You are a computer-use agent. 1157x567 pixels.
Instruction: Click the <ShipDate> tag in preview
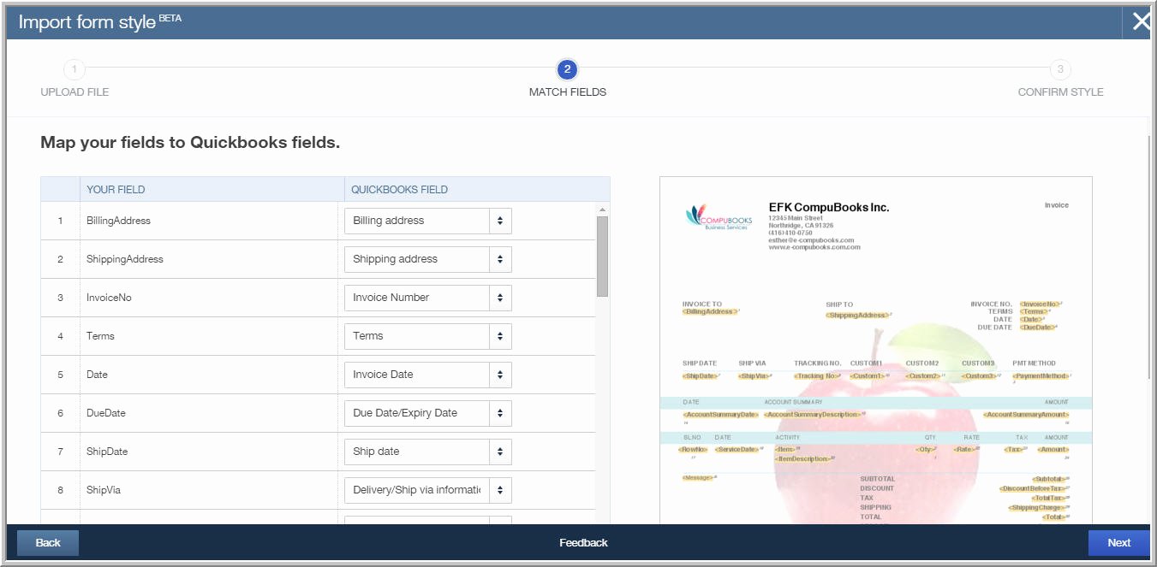[x=700, y=376]
